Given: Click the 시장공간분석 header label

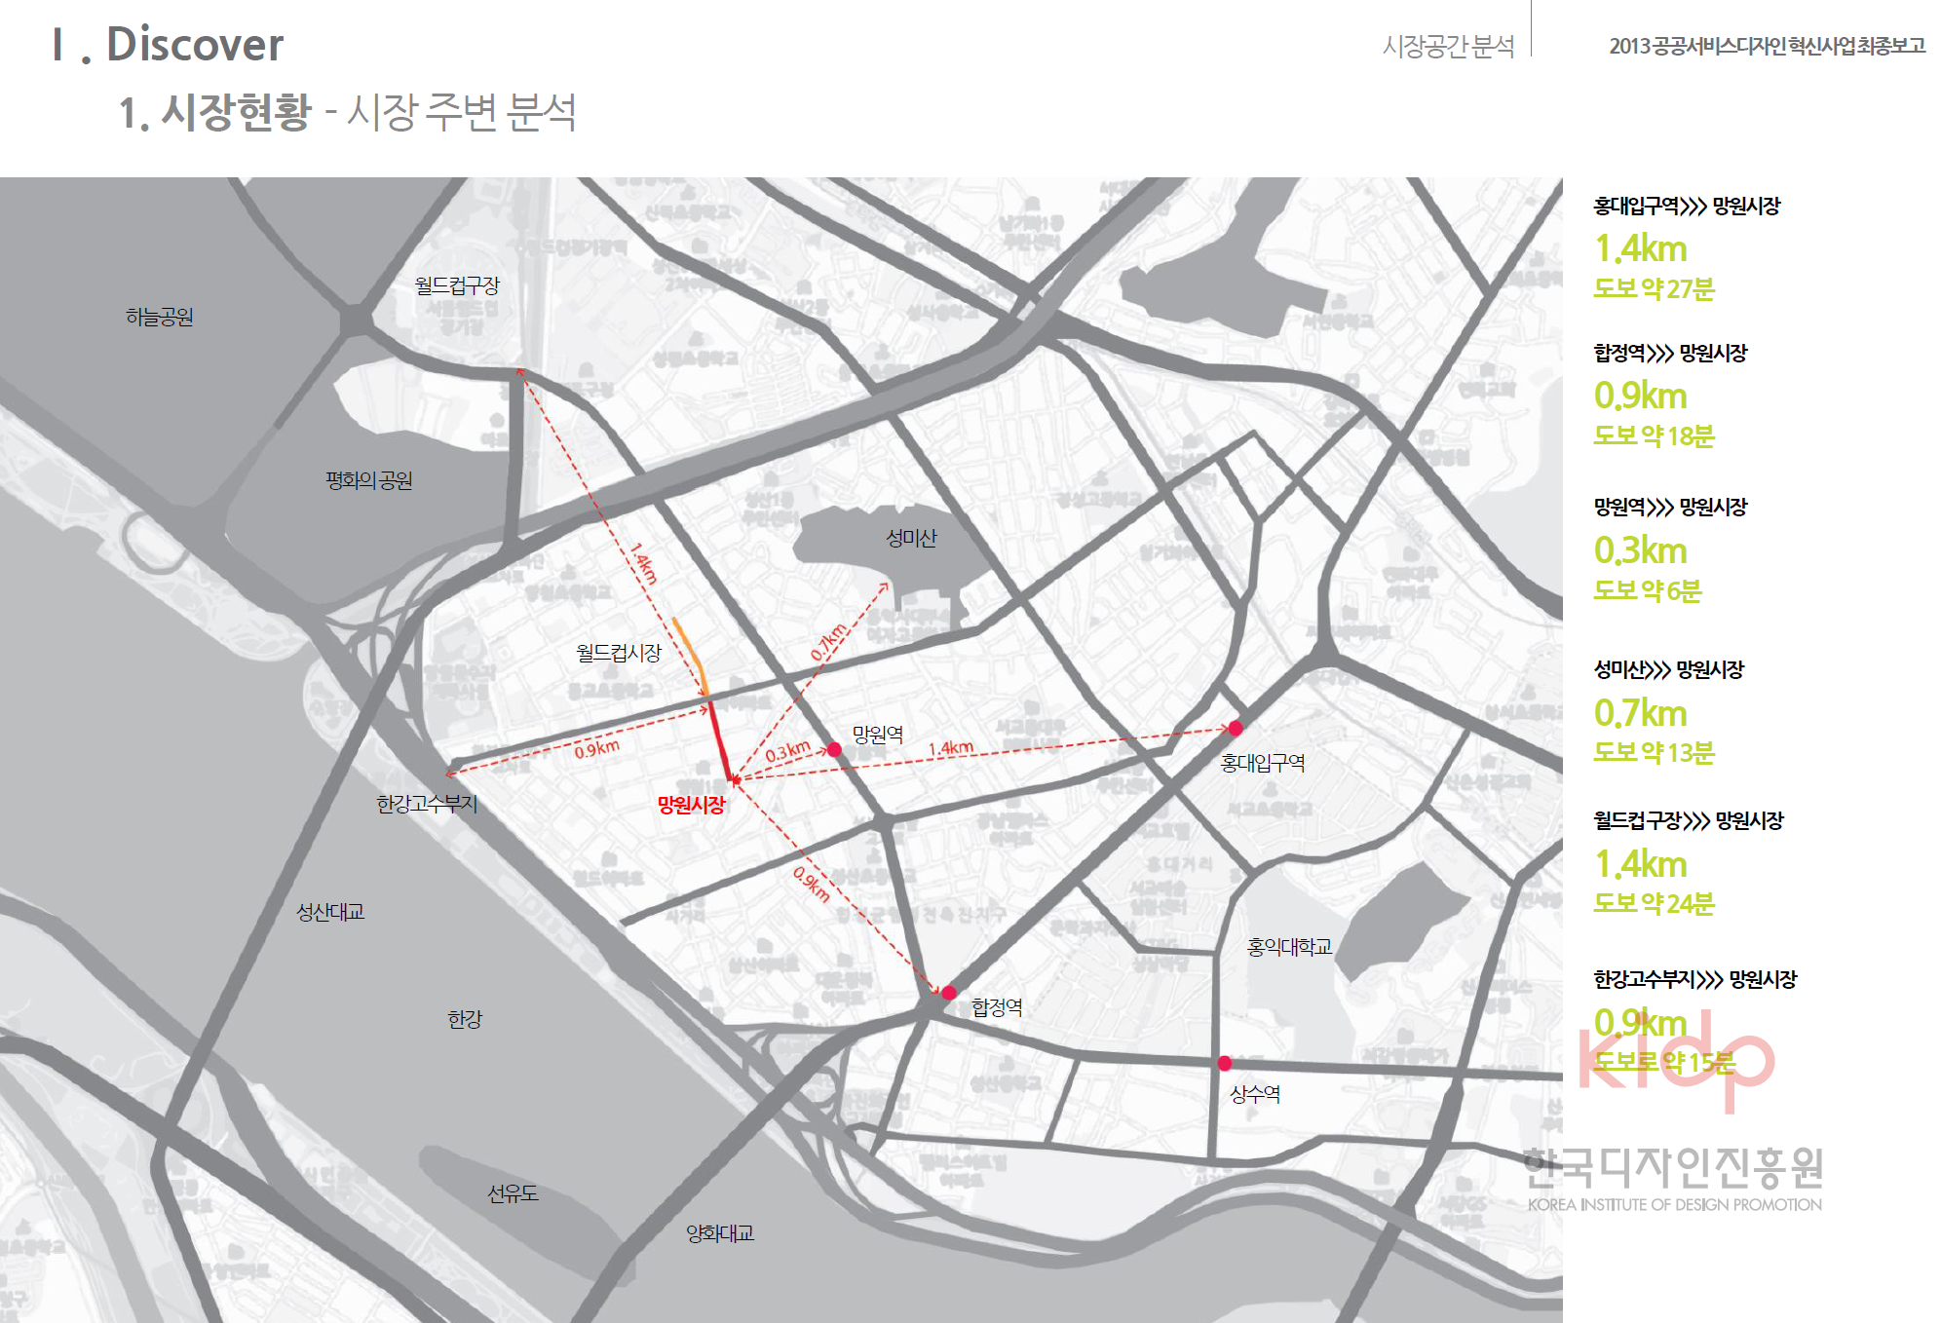Looking at the screenshot, I should tap(1448, 46).
